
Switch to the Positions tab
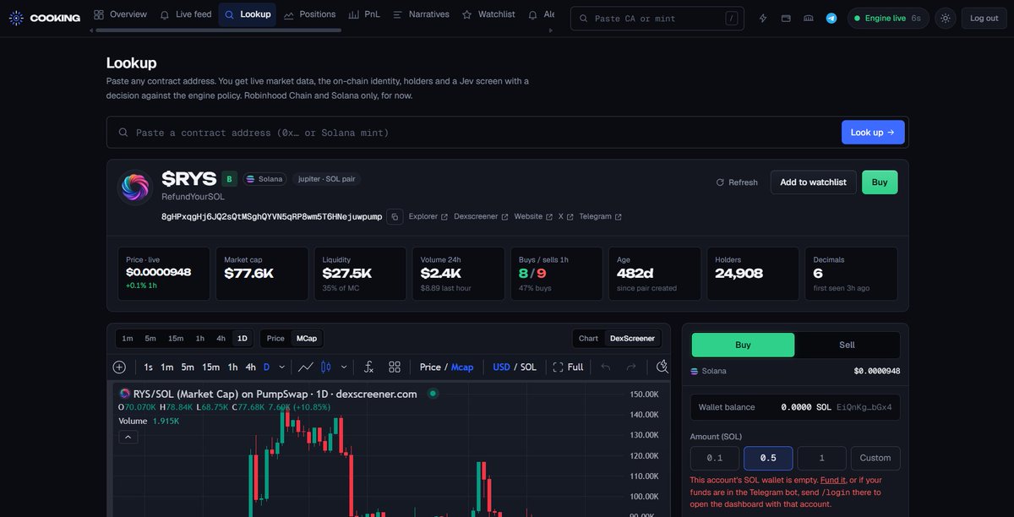(x=310, y=14)
